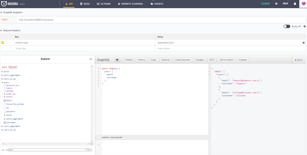The height and width of the screenshot is (155, 307).
Task: Run the GraphQL query with play button
Action: pos(117,60)
